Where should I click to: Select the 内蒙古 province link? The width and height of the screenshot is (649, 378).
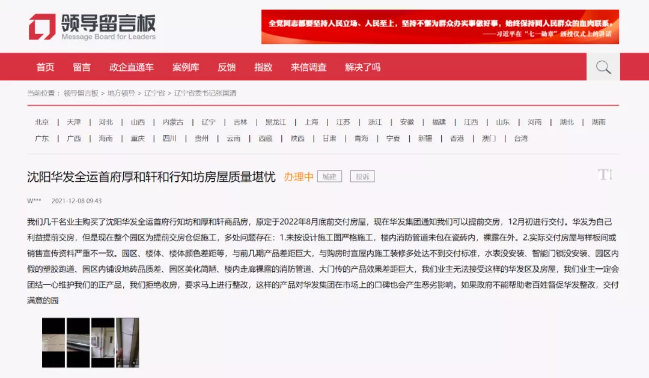(x=173, y=122)
